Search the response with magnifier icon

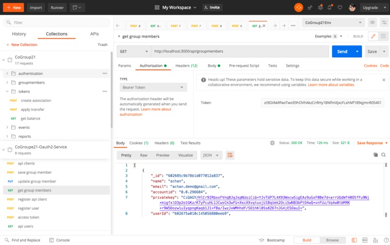(x=383, y=155)
